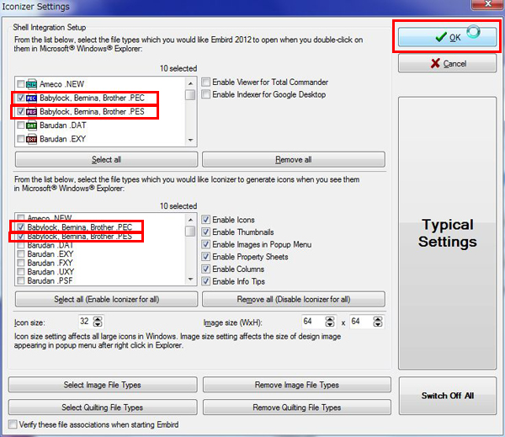
Task: Click Remove Image File Types
Action: pos(297,385)
